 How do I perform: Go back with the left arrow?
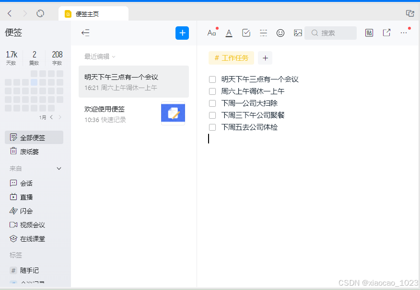point(10,13)
